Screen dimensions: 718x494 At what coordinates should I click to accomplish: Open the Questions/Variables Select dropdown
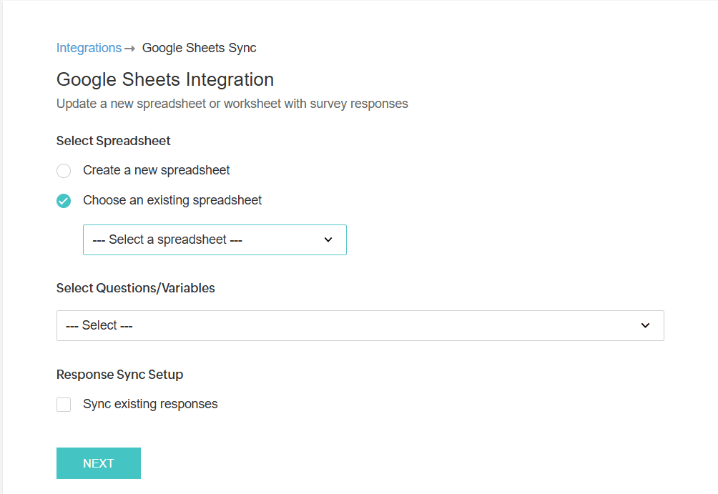click(x=360, y=325)
